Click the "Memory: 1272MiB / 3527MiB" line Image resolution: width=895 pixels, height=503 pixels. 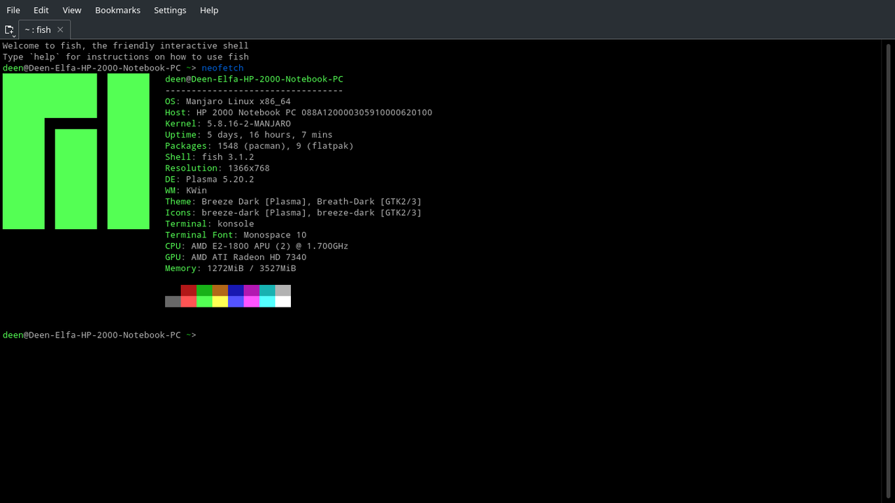(231, 269)
